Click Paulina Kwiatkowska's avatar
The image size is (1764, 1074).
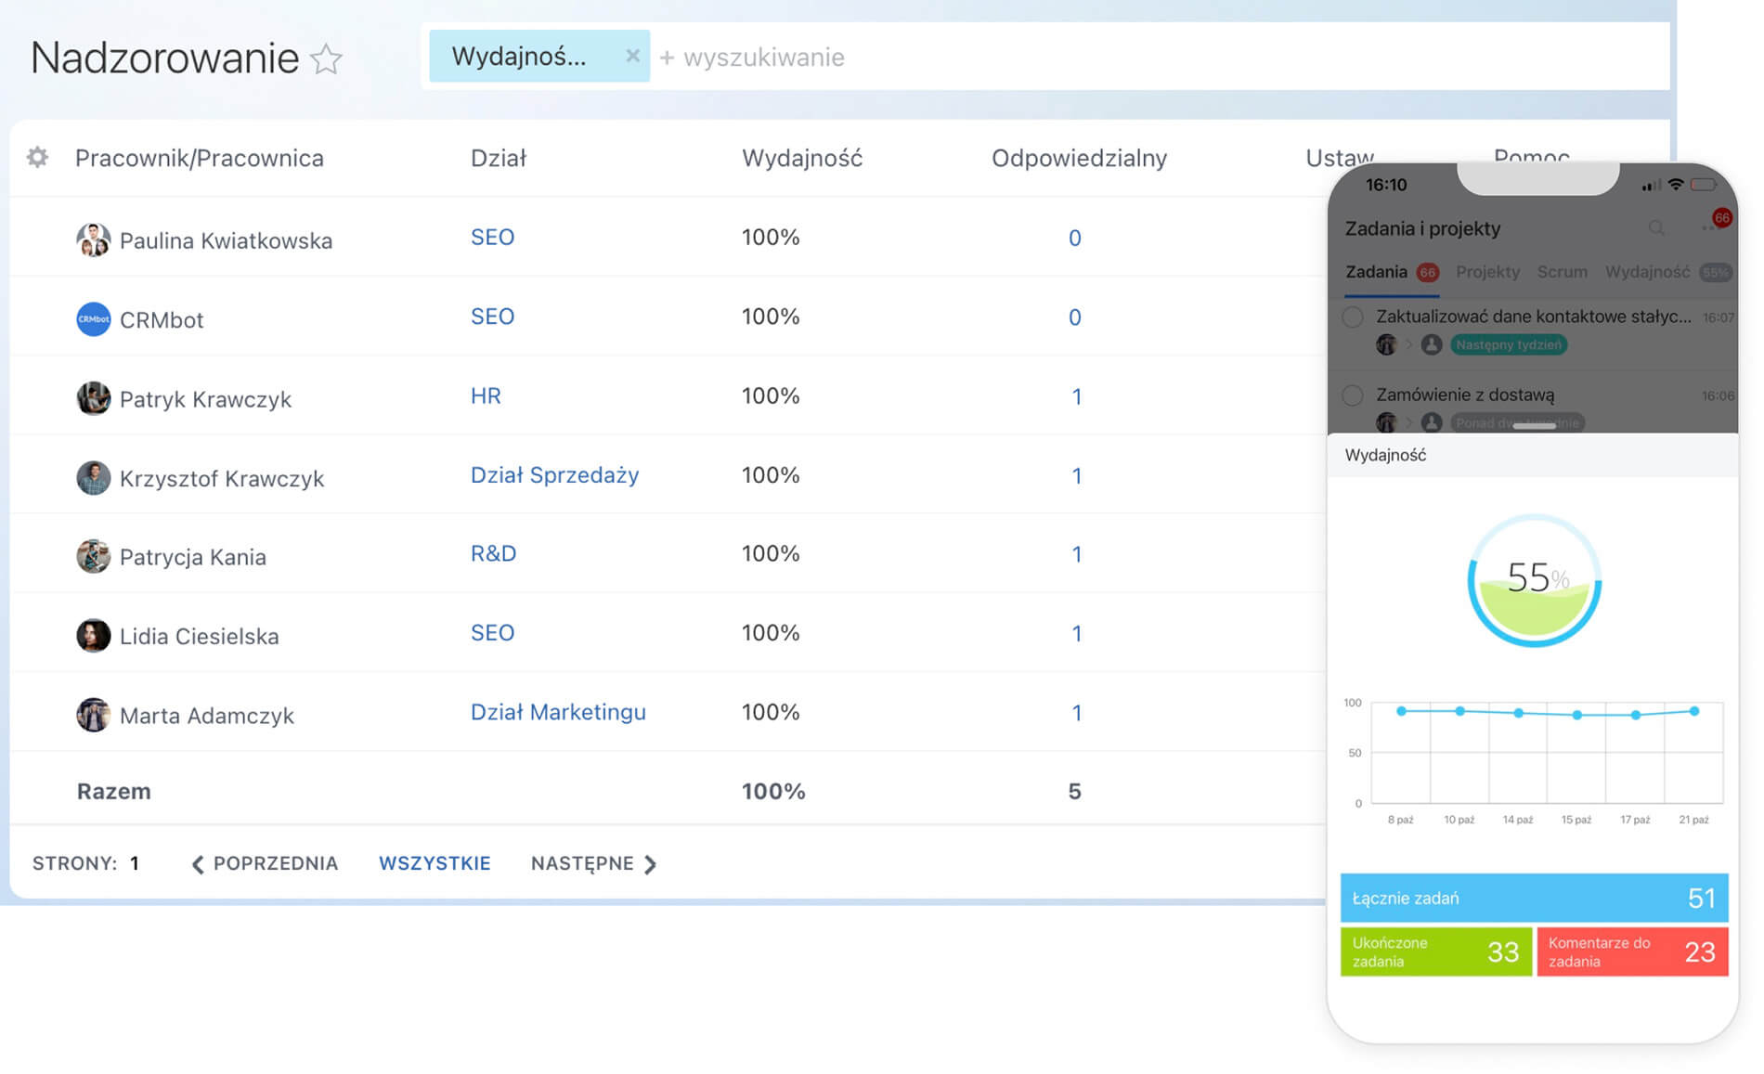(x=93, y=240)
